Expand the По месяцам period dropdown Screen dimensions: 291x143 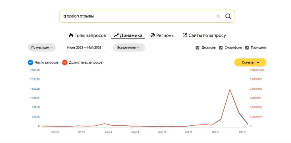coord(42,47)
